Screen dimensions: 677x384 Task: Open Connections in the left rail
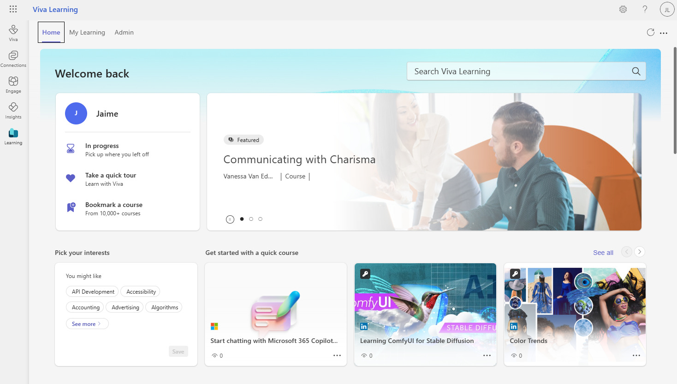[x=13, y=59]
